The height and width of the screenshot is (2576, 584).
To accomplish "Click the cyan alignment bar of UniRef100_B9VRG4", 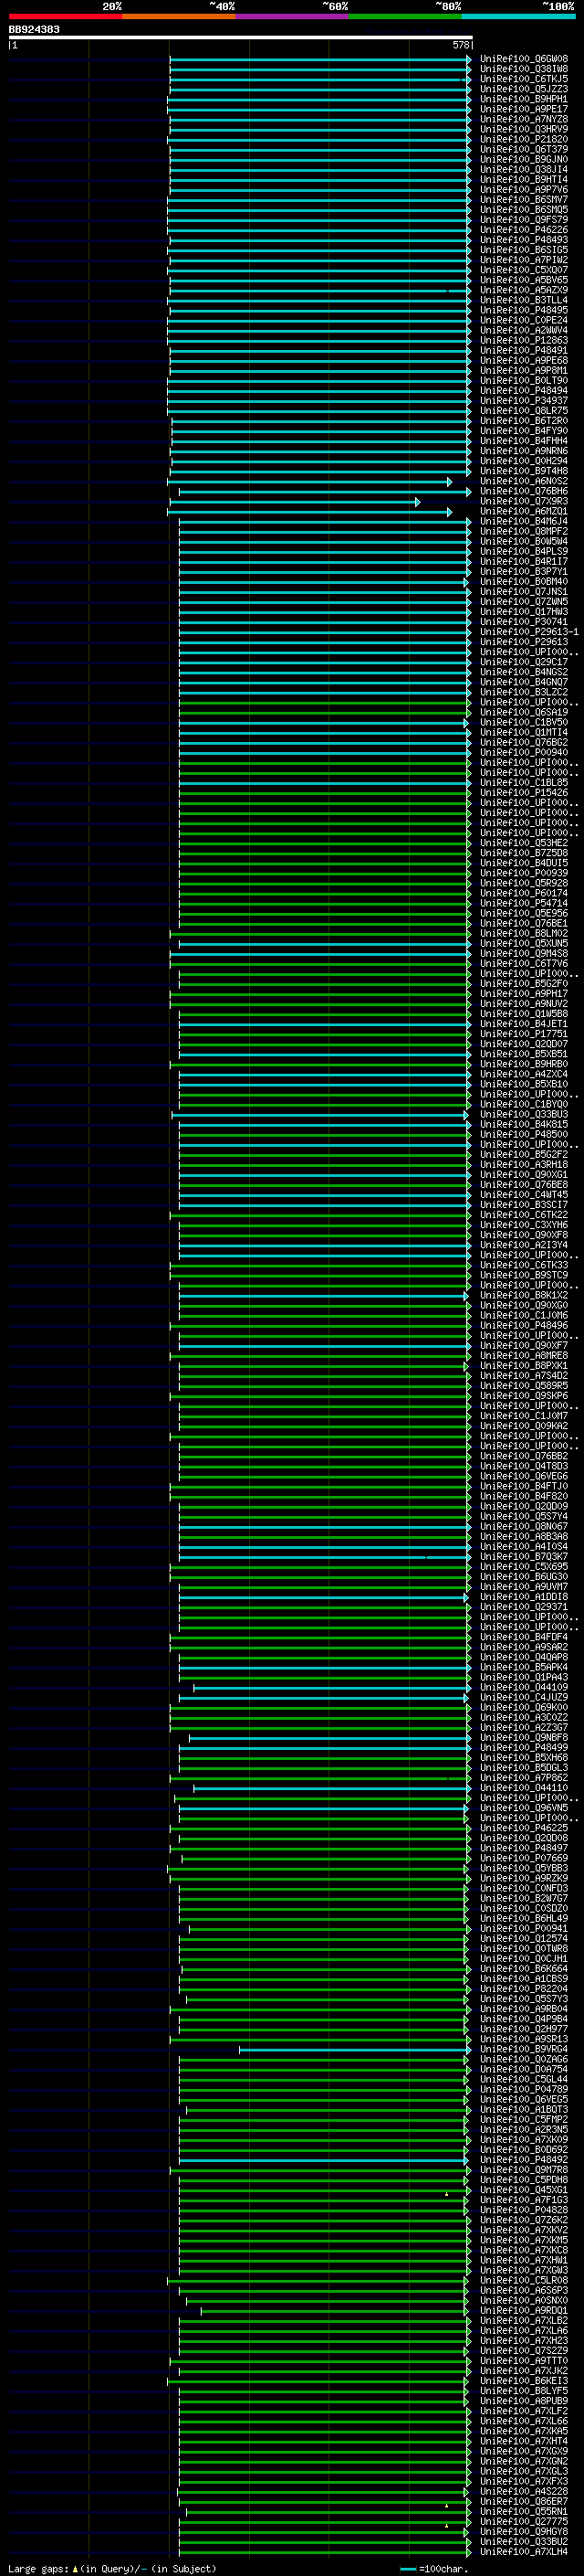I will pyautogui.click(x=354, y=2050).
